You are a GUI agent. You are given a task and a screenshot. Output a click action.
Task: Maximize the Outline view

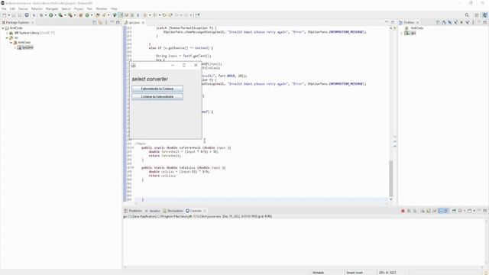484,22
